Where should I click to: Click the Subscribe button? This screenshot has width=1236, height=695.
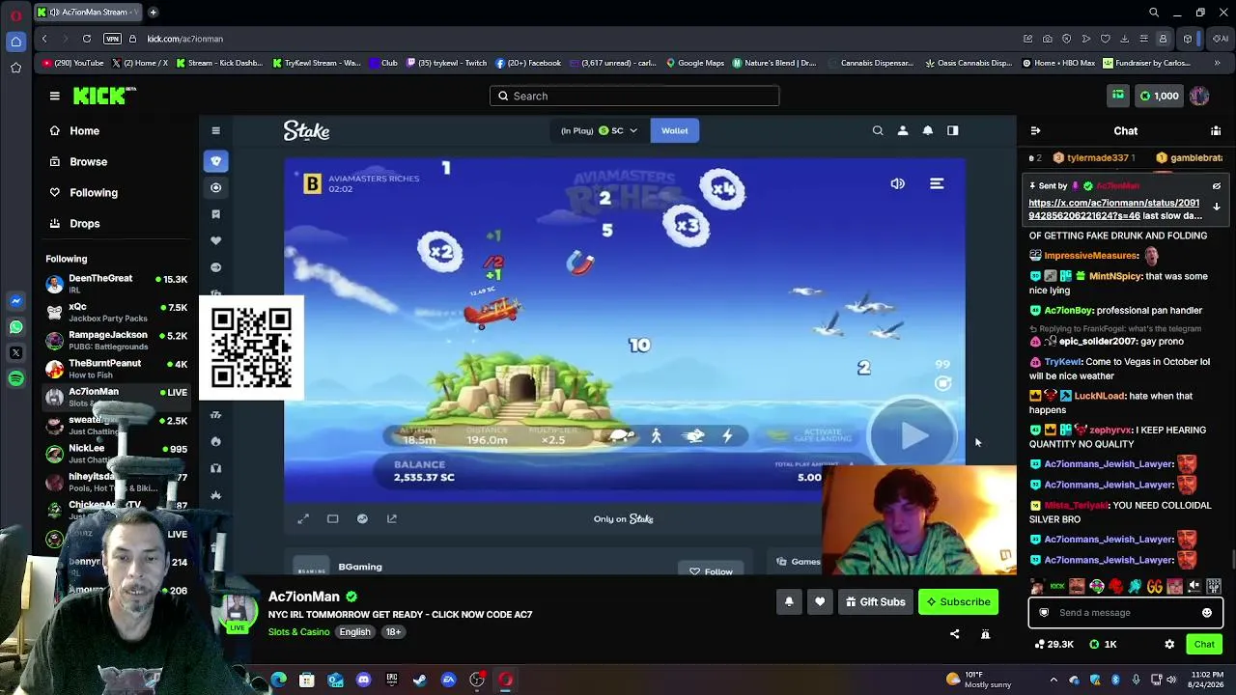[959, 601]
